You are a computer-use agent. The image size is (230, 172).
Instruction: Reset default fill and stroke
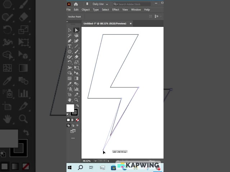click(x=68, y=115)
